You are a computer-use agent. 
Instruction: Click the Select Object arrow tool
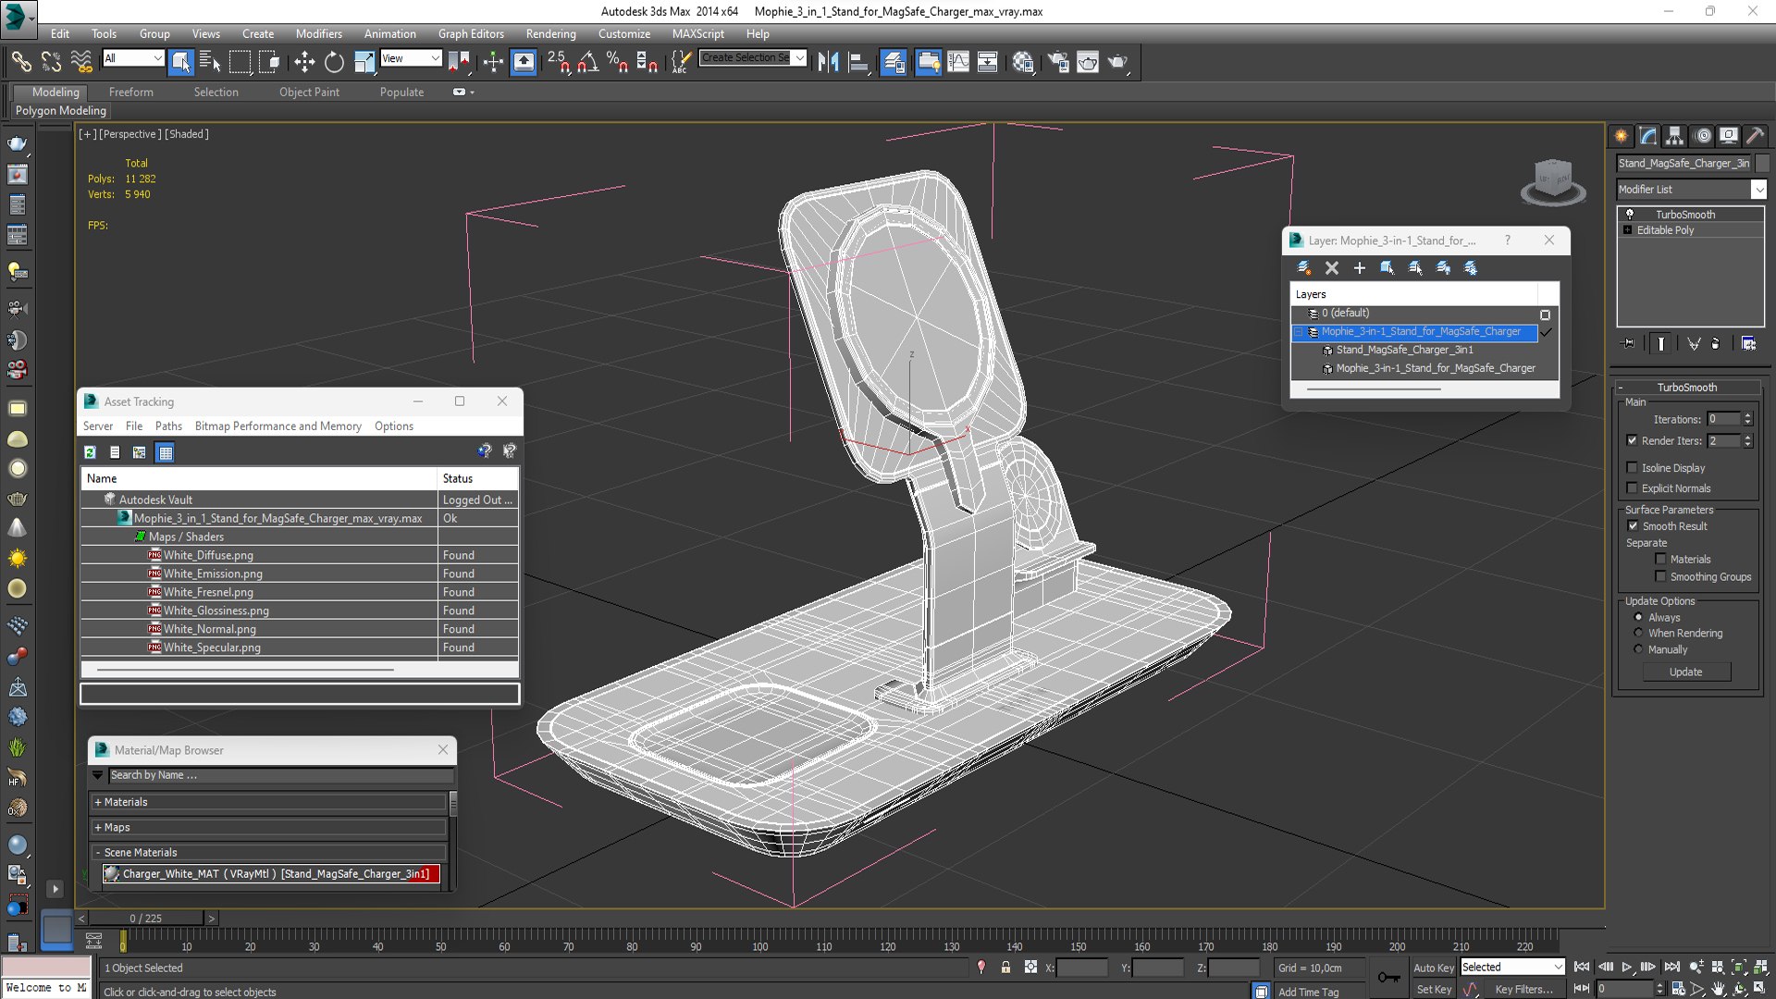[181, 62]
